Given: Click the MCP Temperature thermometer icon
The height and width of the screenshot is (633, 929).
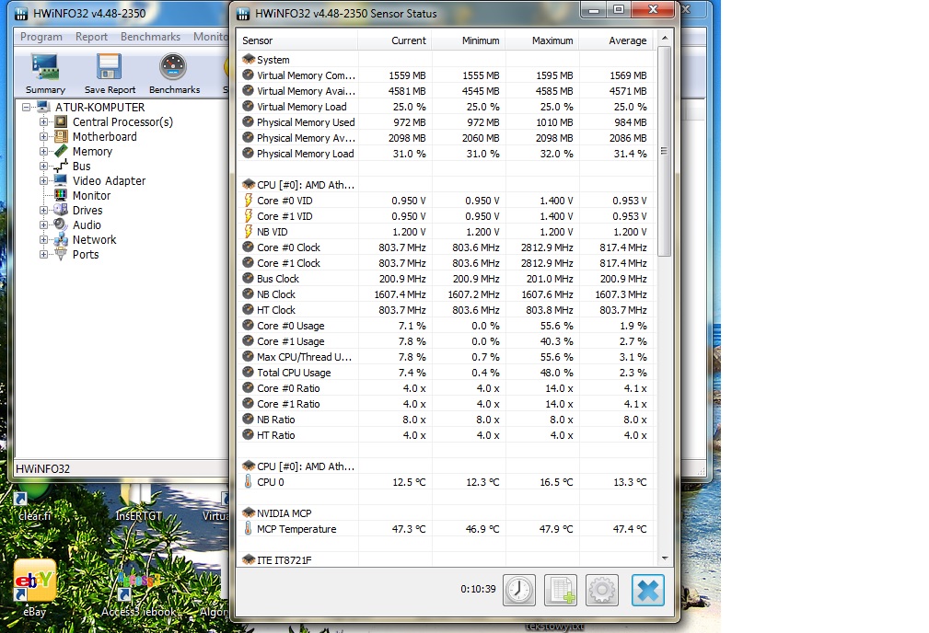Looking at the screenshot, I should (249, 528).
